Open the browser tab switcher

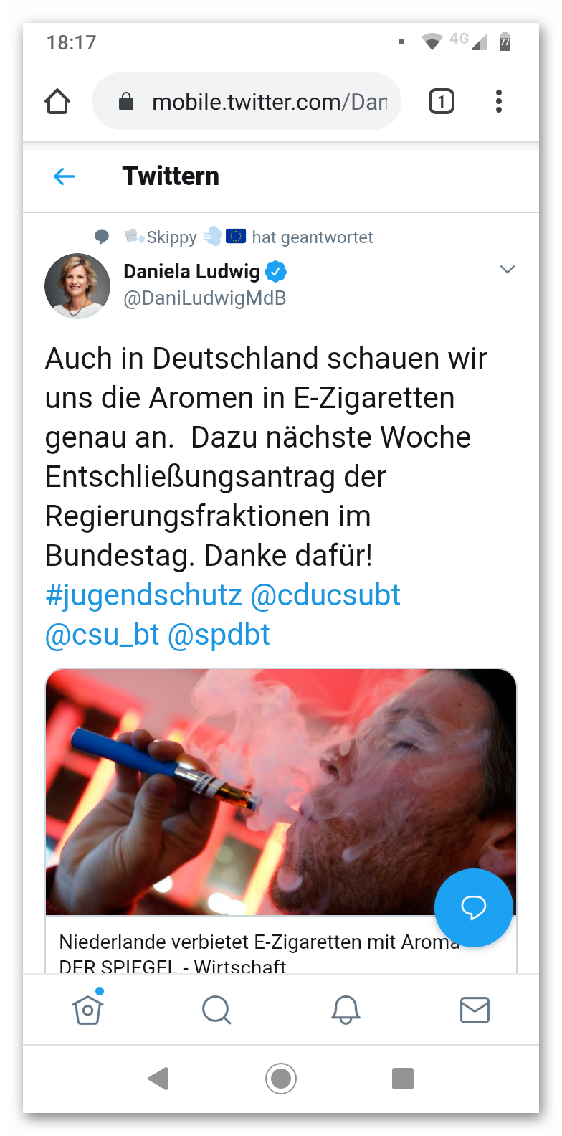point(442,102)
